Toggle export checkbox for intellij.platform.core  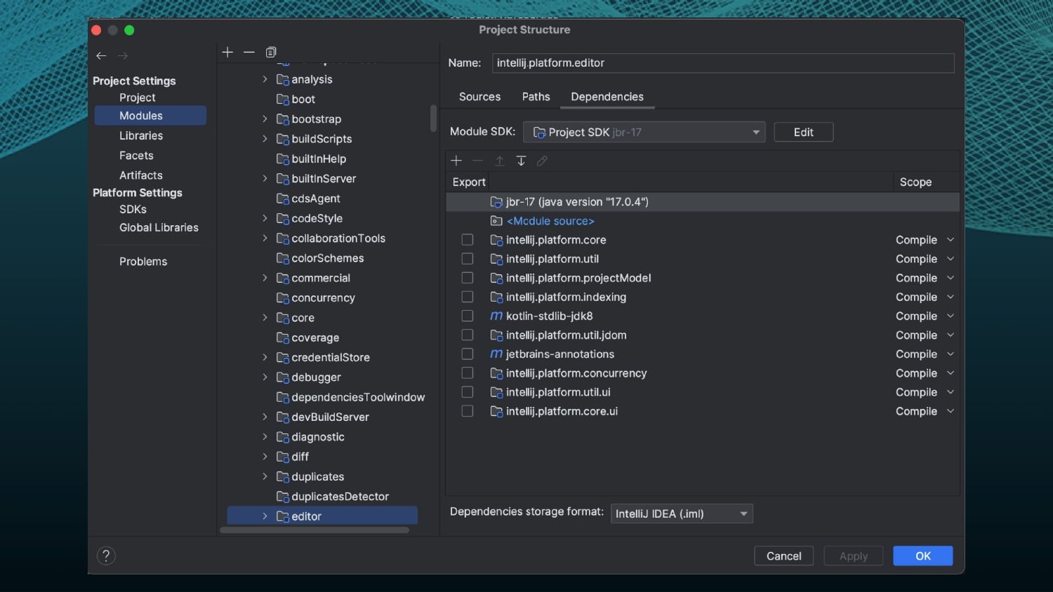click(x=468, y=240)
